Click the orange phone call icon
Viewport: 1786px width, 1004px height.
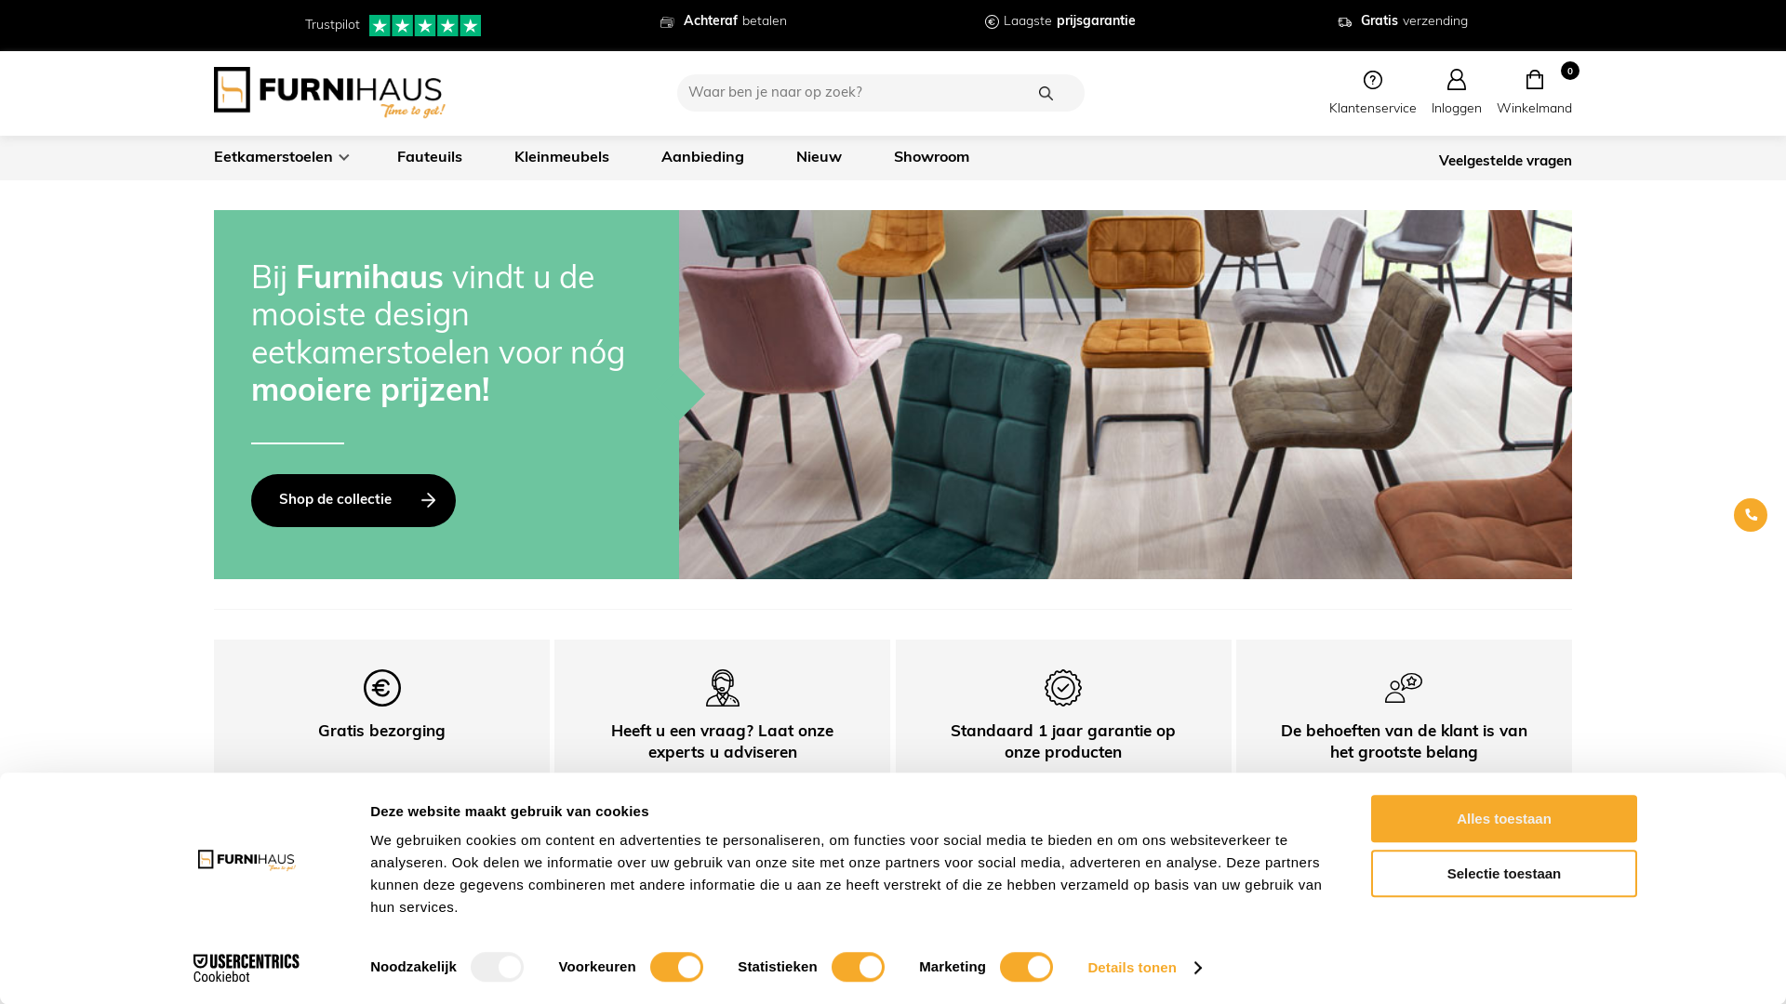[1750, 515]
